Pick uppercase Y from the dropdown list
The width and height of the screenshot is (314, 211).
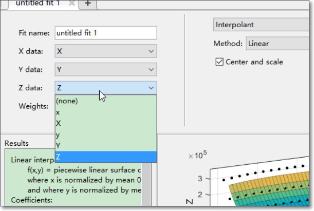click(x=58, y=145)
